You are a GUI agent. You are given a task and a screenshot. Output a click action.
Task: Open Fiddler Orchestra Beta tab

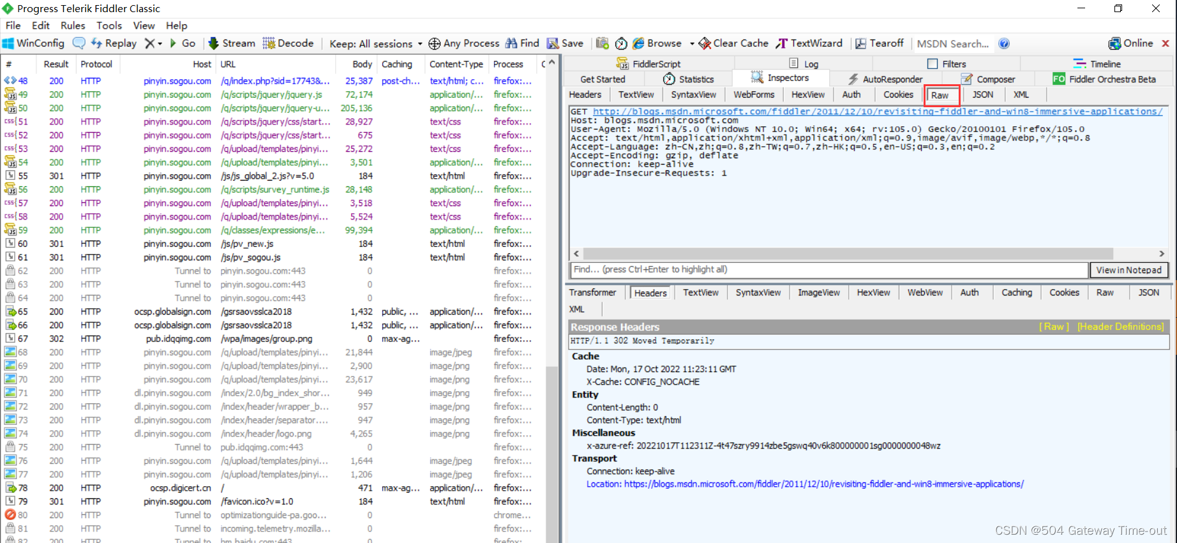[1105, 79]
